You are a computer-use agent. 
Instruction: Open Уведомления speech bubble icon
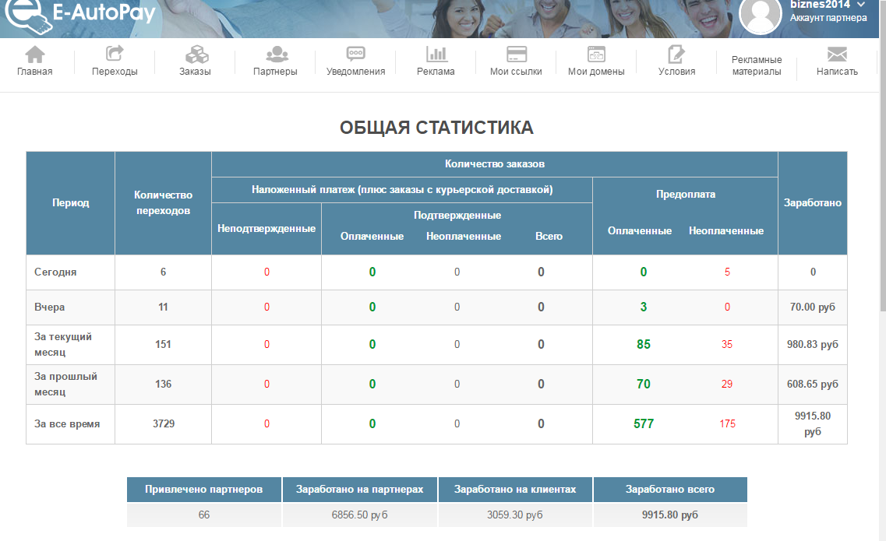pos(355,54)
